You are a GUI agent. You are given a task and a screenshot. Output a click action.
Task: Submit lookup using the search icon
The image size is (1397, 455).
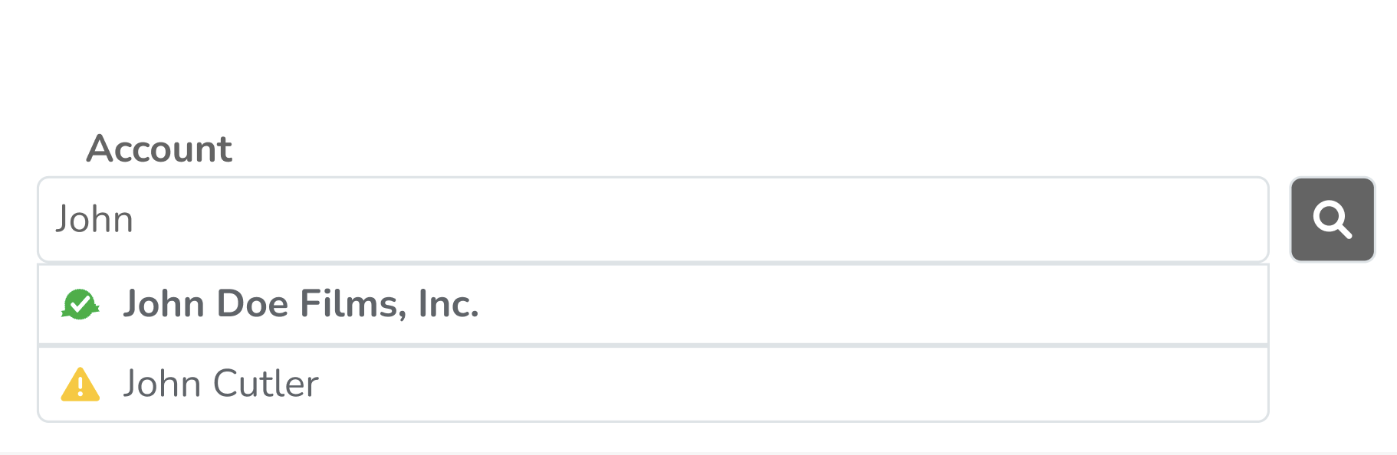point(1333,220)
